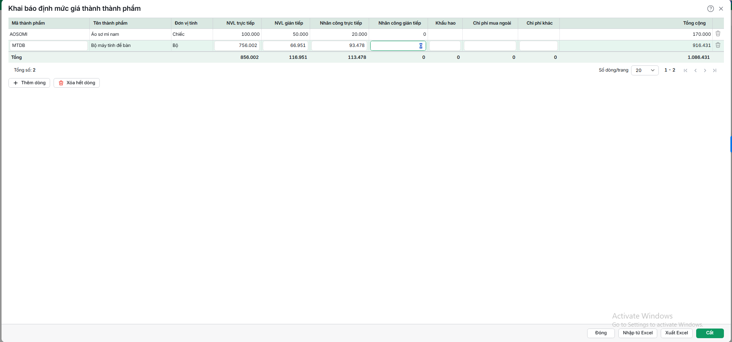Click the Xuất Excel button
The width and height of the screenshot is (732, 342).
[677, 333]
